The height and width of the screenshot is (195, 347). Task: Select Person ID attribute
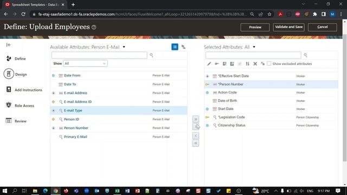[x=119, y=119]
